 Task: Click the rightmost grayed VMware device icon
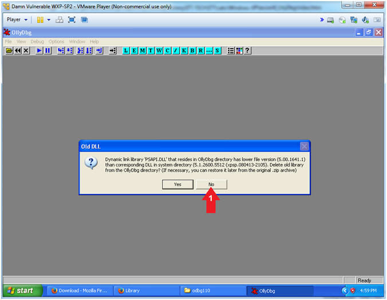(x=377, y=20)
